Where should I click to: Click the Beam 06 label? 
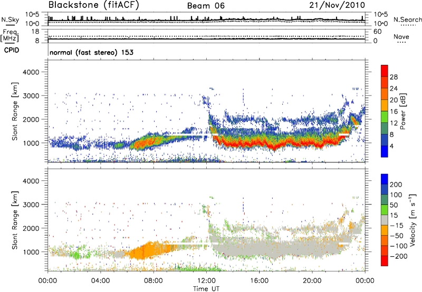pos(206,6)
